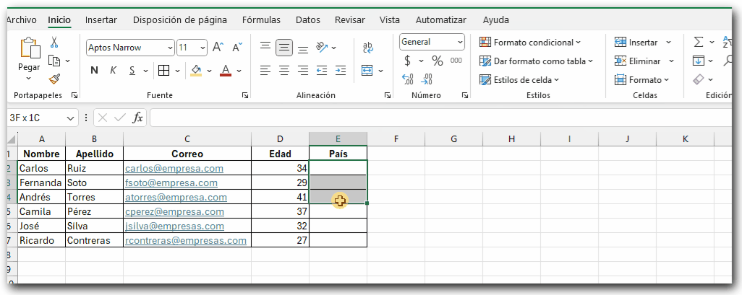Confirm entry with checkmark in formula bar
Image resolution: width=742 pixels, height=295 pixels.
click(x=120, y=118)
